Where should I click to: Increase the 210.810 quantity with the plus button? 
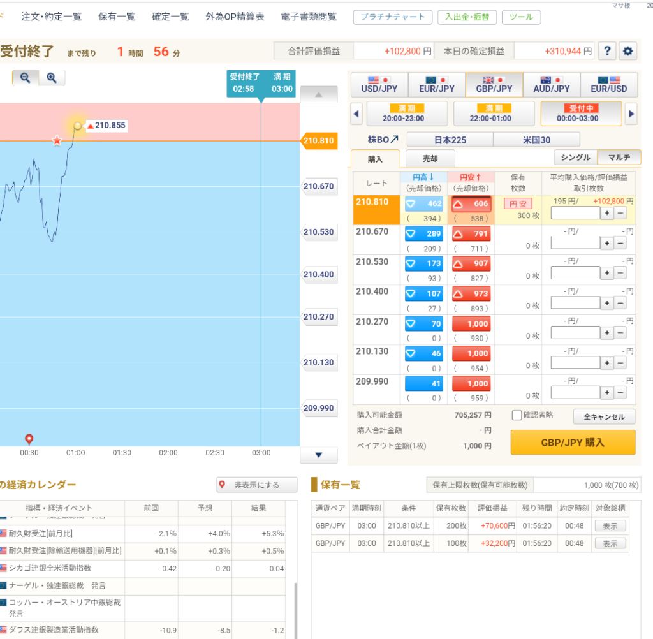(x=606, y=213)
